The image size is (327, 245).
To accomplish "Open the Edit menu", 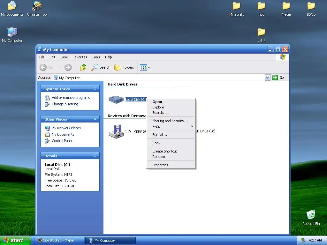I will tap(52, 57).
